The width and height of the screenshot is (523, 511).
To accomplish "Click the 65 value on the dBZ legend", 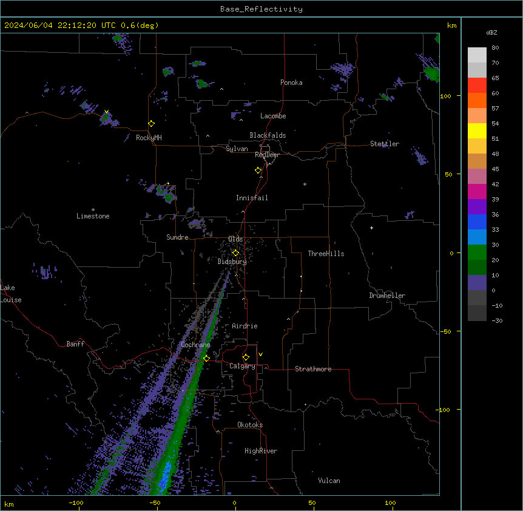I will click(495, 78).
